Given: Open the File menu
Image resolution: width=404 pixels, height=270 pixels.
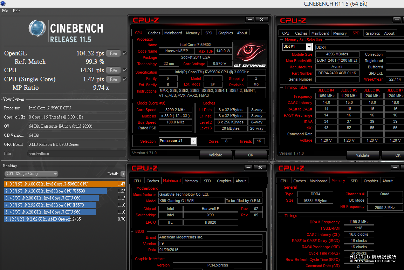Looking at the screenshot, I should point(5,11).
